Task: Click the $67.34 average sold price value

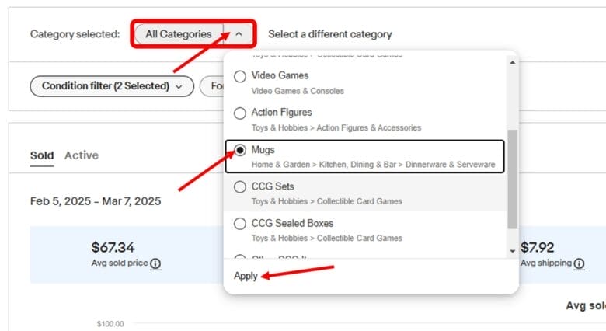Action: (x=113, y=248)
